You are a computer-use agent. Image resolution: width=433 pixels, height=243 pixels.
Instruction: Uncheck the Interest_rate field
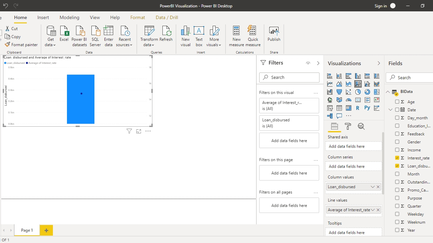click(x=397, y=158)
